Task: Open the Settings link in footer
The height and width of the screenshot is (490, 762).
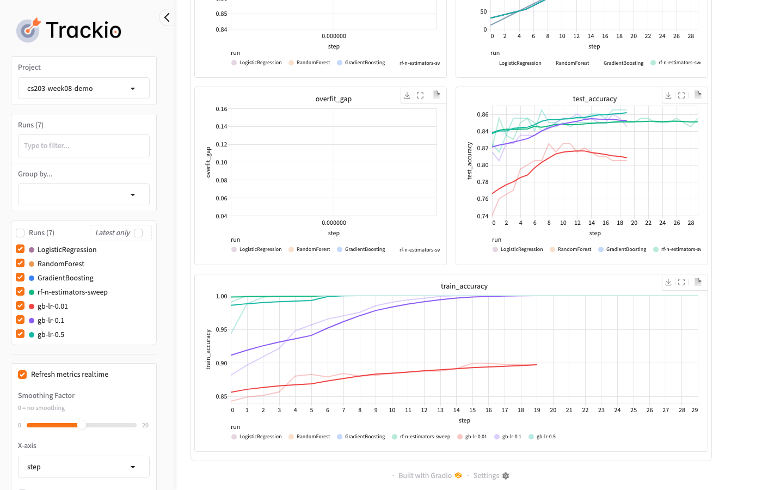Action: point(491,476)
